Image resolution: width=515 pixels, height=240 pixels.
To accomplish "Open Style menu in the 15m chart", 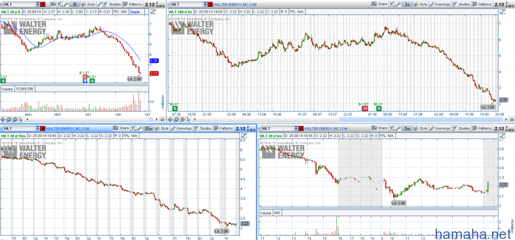I will point(162,128).
